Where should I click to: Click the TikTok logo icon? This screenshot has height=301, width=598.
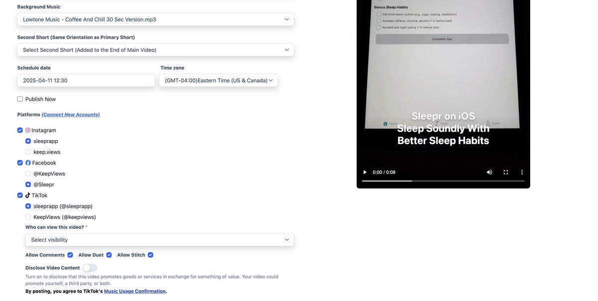coord(28,195)
